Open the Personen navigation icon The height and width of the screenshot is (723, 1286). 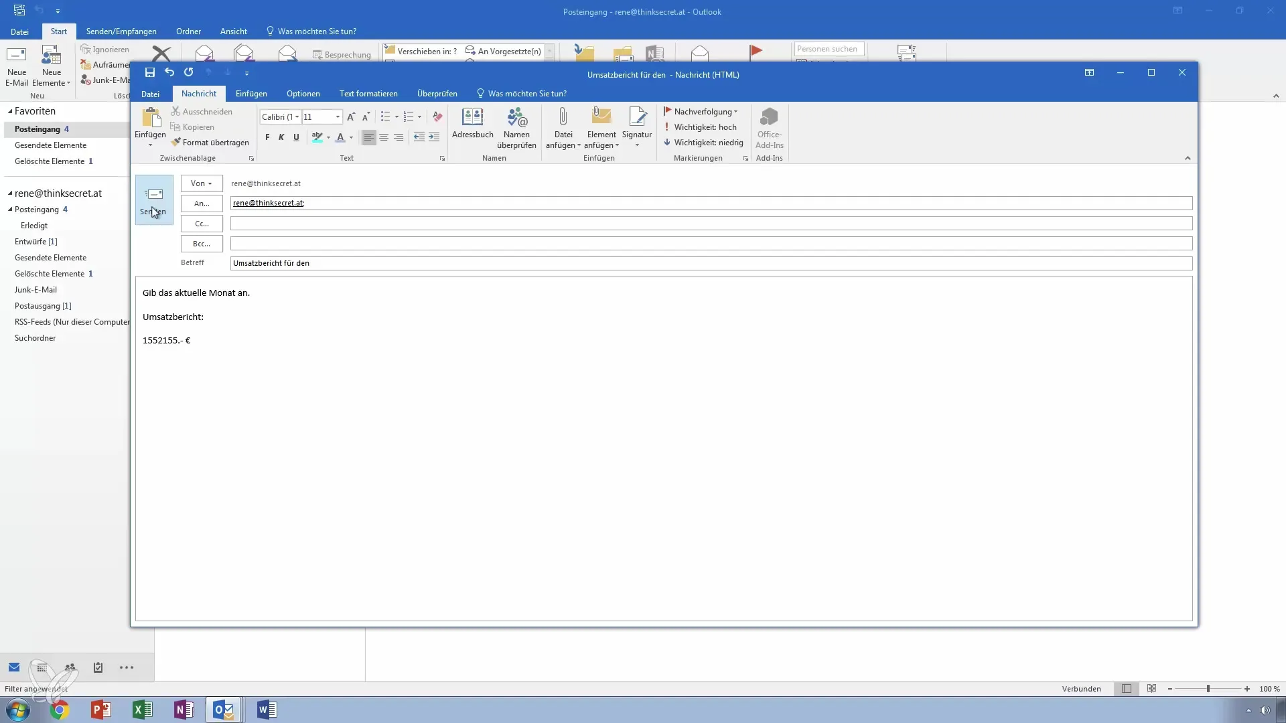tap(70, 667)
